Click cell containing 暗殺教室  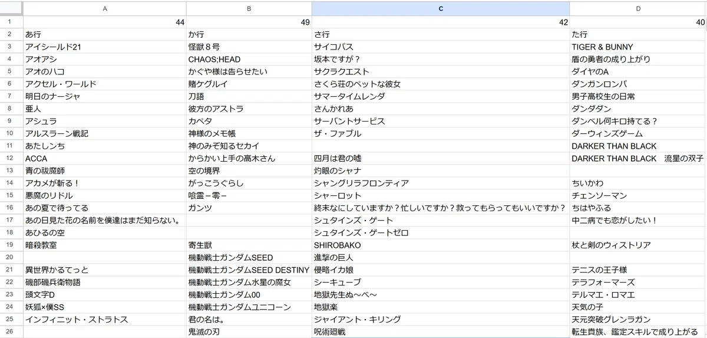[x=105, y=245]
